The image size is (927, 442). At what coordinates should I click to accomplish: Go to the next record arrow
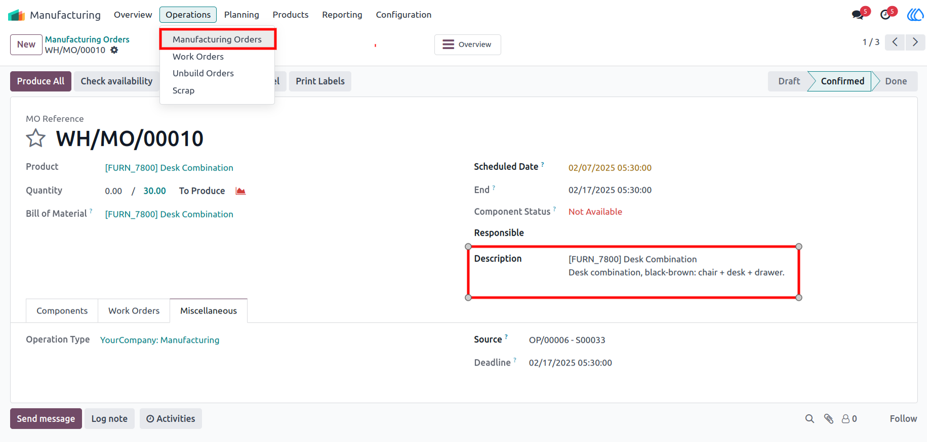pyautogui.click(x=915, y=42)
